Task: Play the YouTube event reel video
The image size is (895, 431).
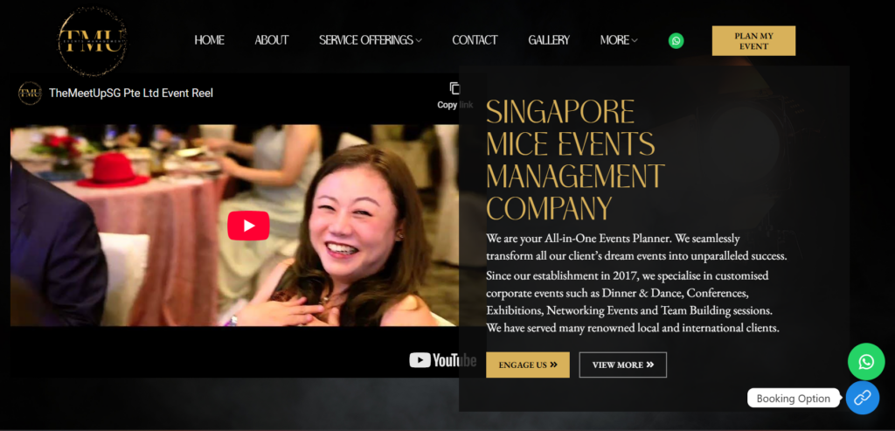Action: pos(248,226)
